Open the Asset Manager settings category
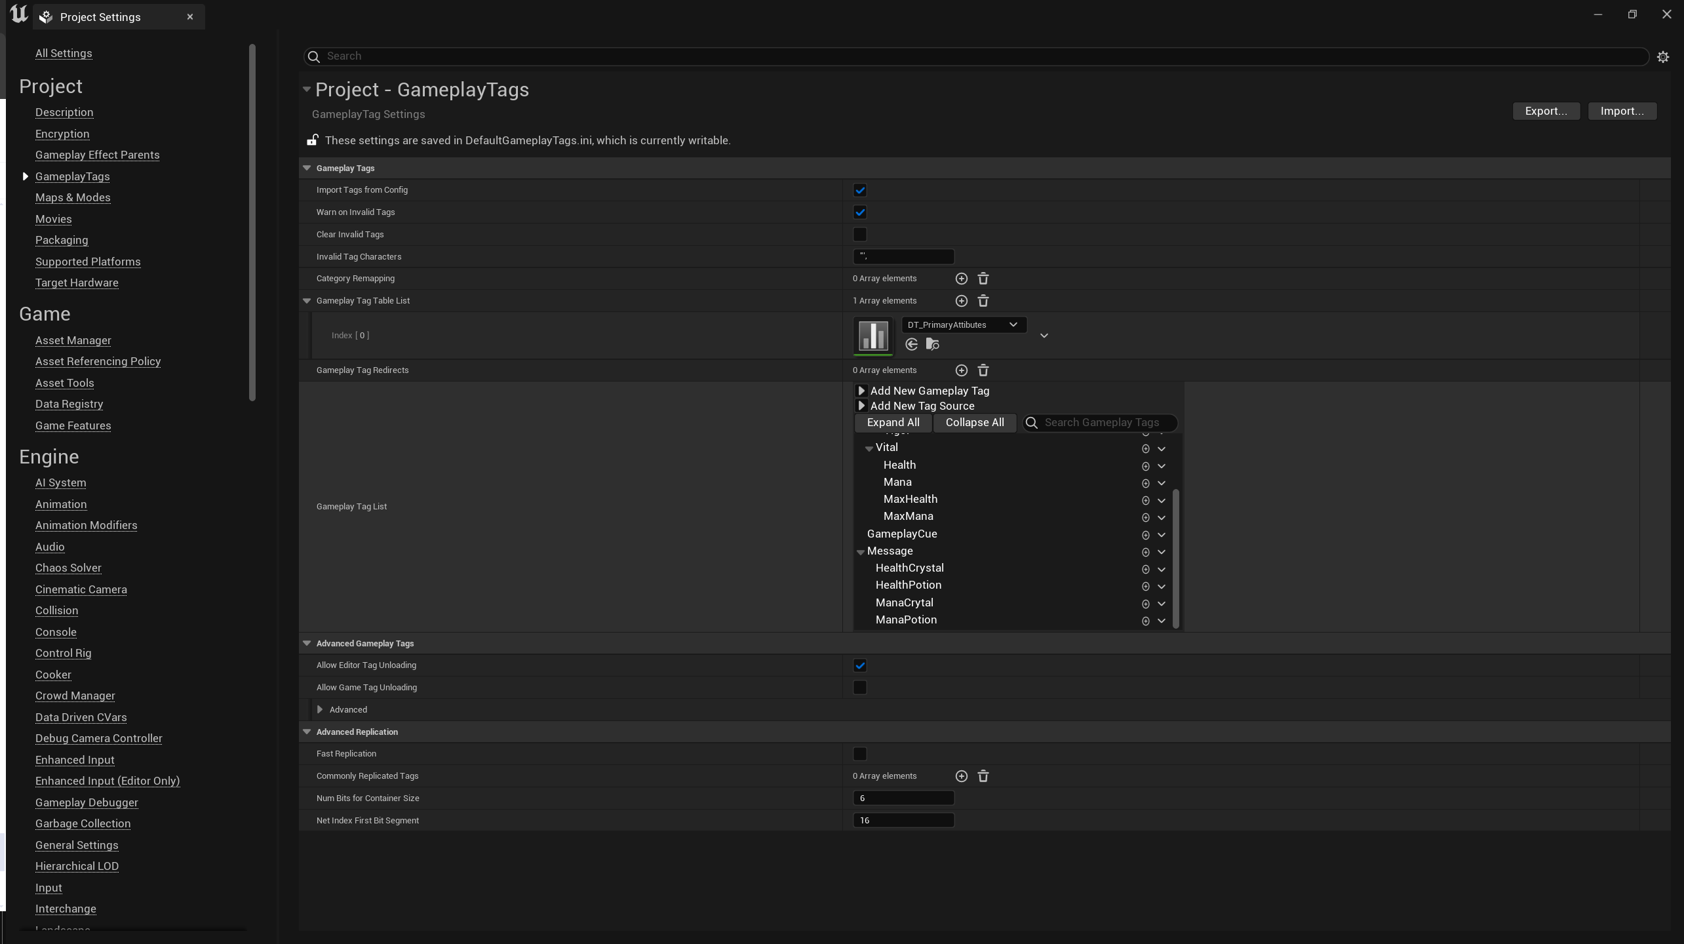This screenshot has width=1684, height=944. click(73, 340)
